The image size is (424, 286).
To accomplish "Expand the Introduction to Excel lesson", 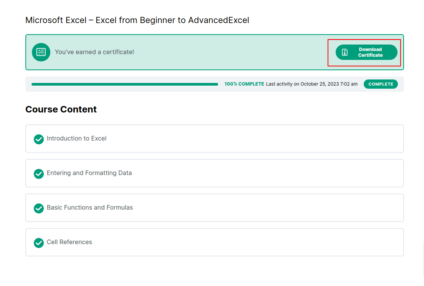I will [77, 139].
